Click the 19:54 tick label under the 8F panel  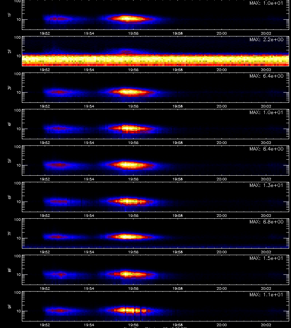click(89, 289)
